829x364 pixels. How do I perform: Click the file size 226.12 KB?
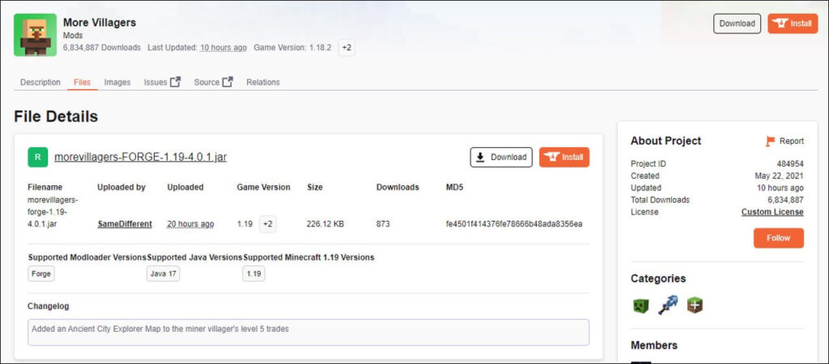tap(325, 224)
